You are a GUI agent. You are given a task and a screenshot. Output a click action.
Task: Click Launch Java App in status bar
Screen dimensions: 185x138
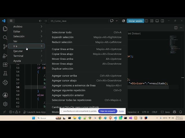[34, 112]
